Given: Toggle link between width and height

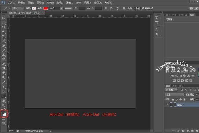Looking at the screenshot, I should 88,9.
